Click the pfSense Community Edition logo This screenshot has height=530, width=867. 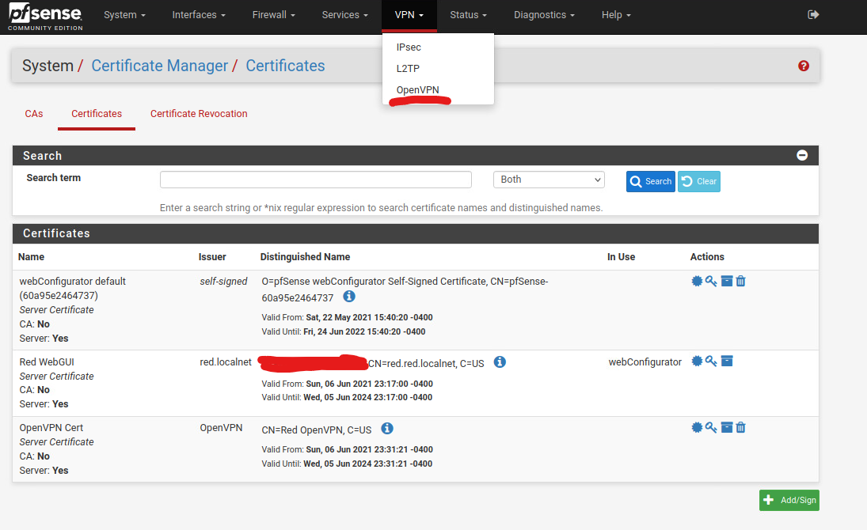[x=45, y=17]
